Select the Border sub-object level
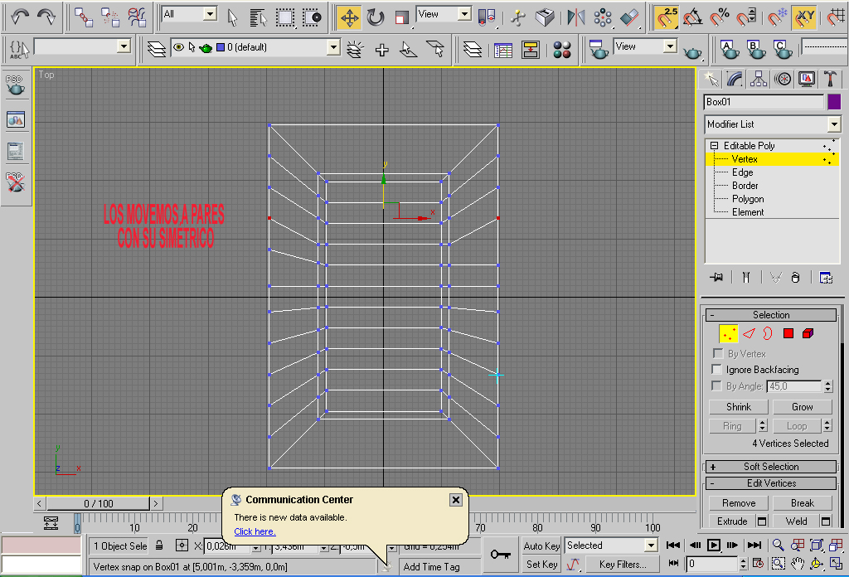The width and height of the screenshot is (849, 577). 745,186
